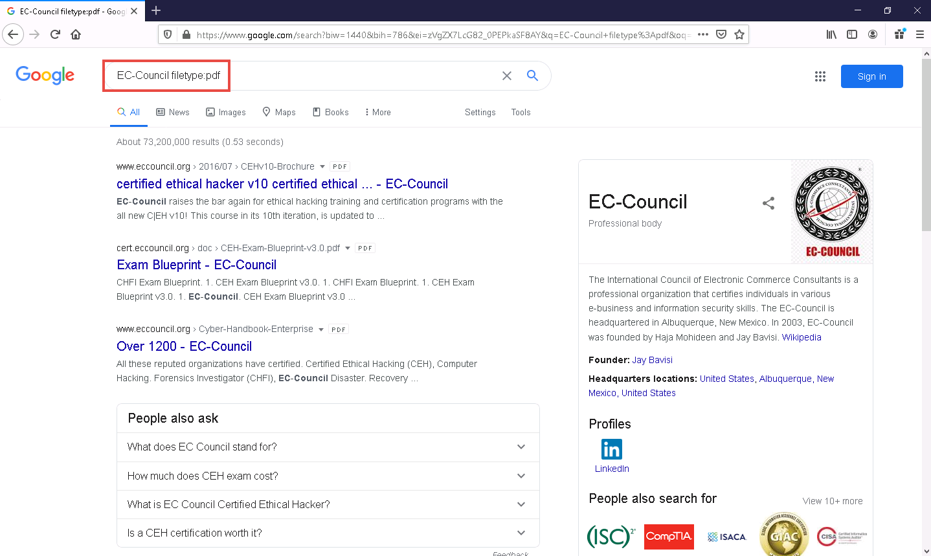The image size is (931, 556).
Task: Open the (ISC)² logo thumbnail
Action: click(x=611, y=537)
